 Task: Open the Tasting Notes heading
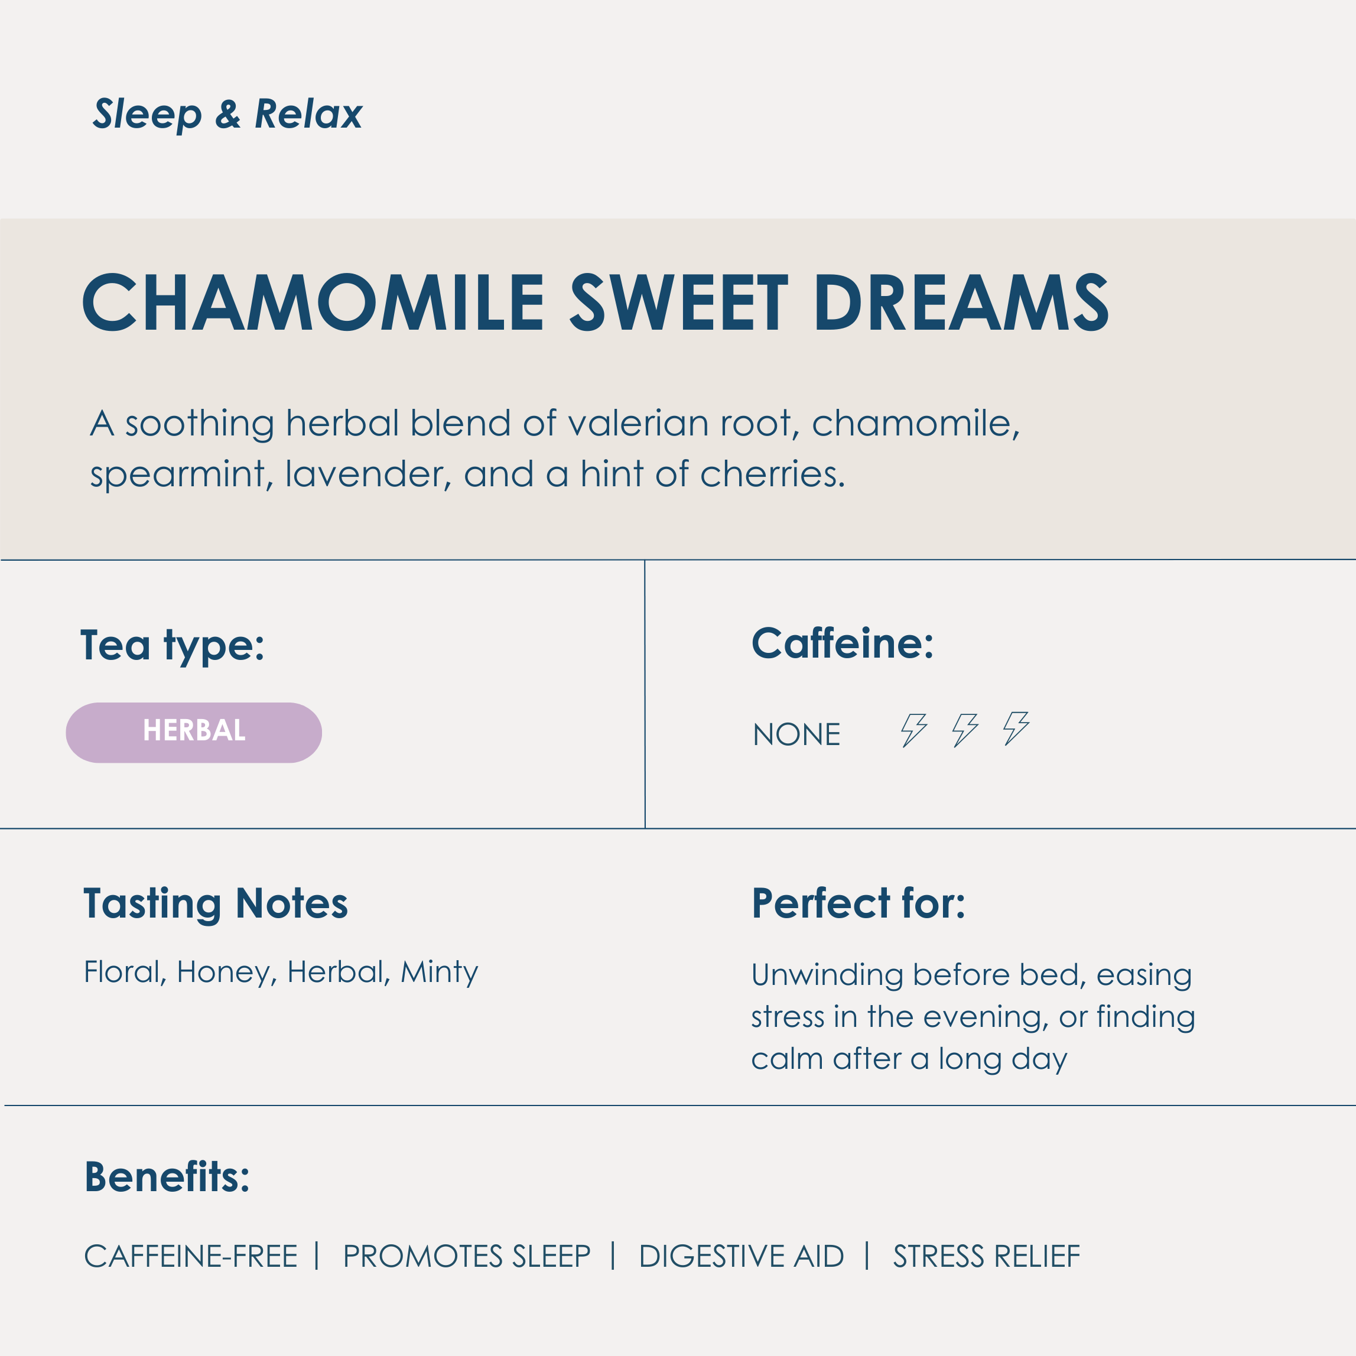pos(216,903)
